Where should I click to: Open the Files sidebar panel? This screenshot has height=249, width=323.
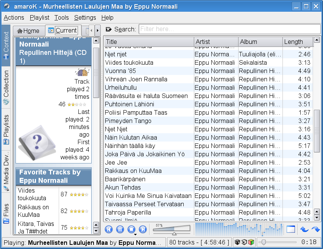(6, 213)
